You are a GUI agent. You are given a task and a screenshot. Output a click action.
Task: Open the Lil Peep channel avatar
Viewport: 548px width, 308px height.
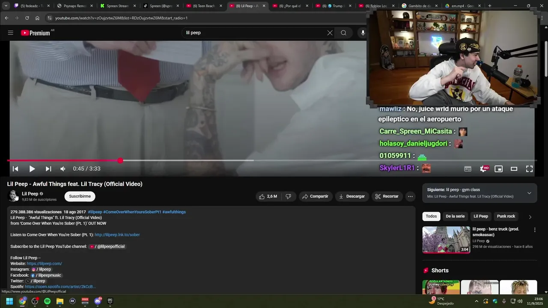[13, 196]
